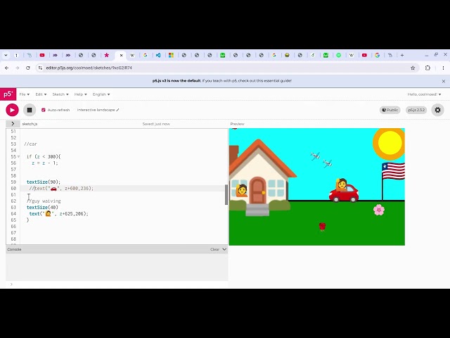Viewport: 450px width, 338px height.
Task: Click the house in the preview canvas
Action: (259, 178)
